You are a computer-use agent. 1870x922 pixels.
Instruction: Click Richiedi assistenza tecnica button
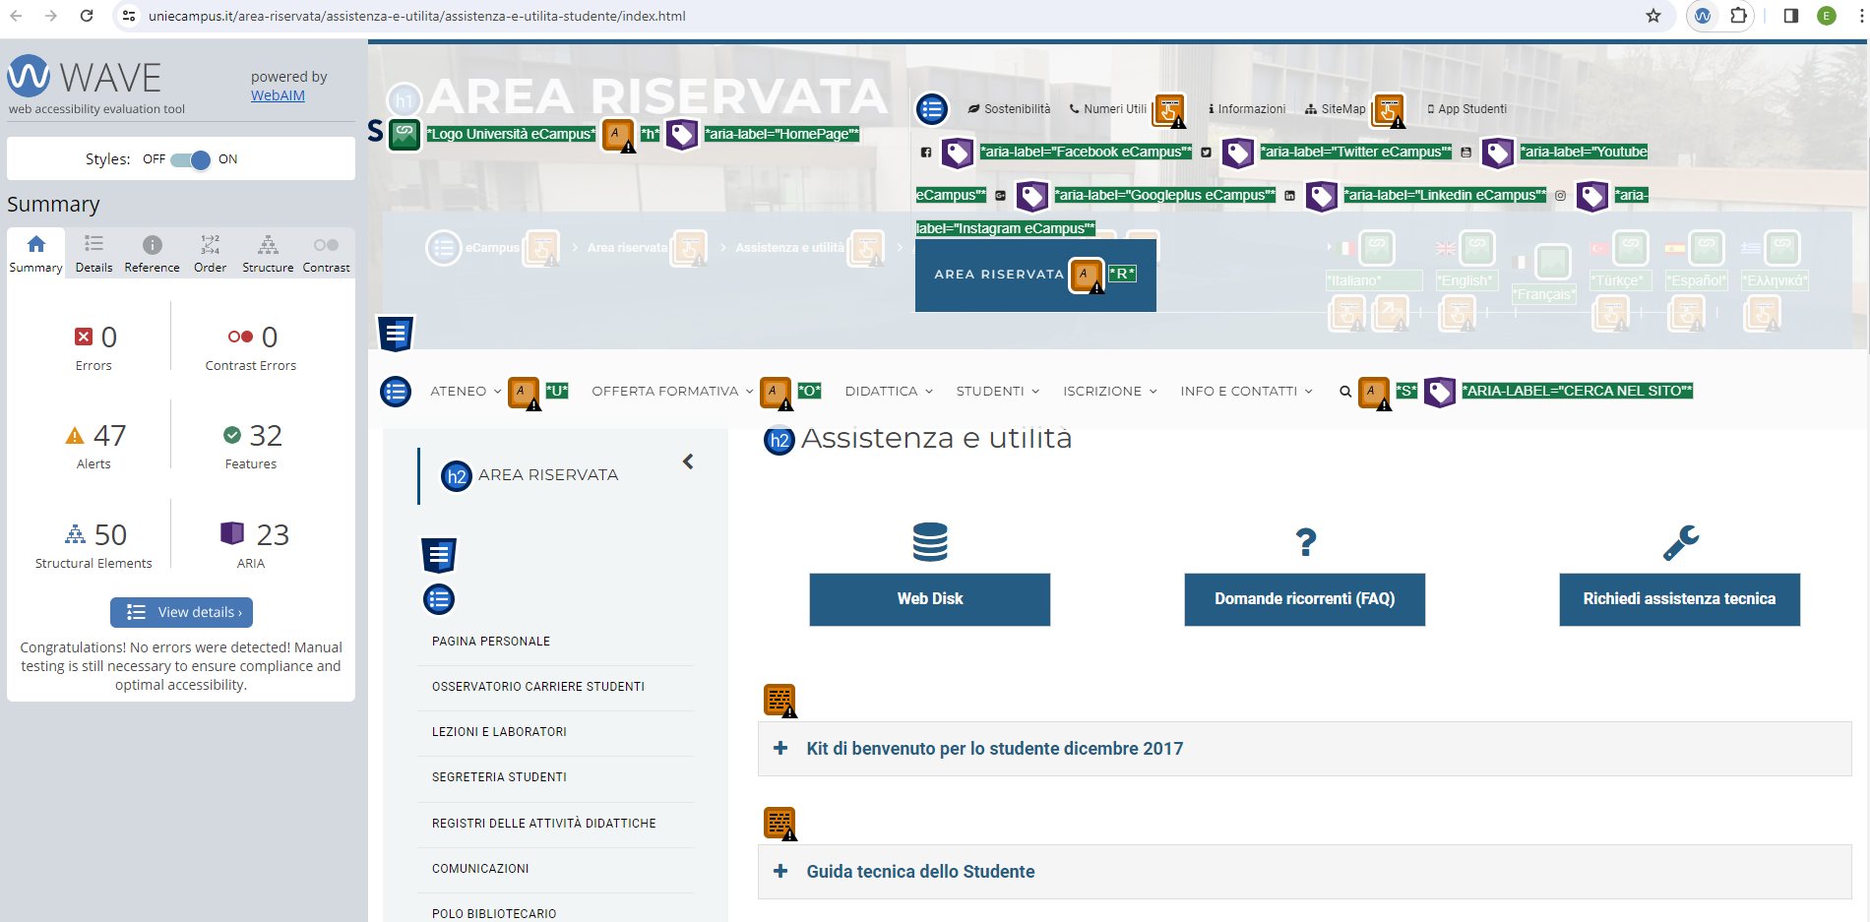click(x=1680, y=599)
